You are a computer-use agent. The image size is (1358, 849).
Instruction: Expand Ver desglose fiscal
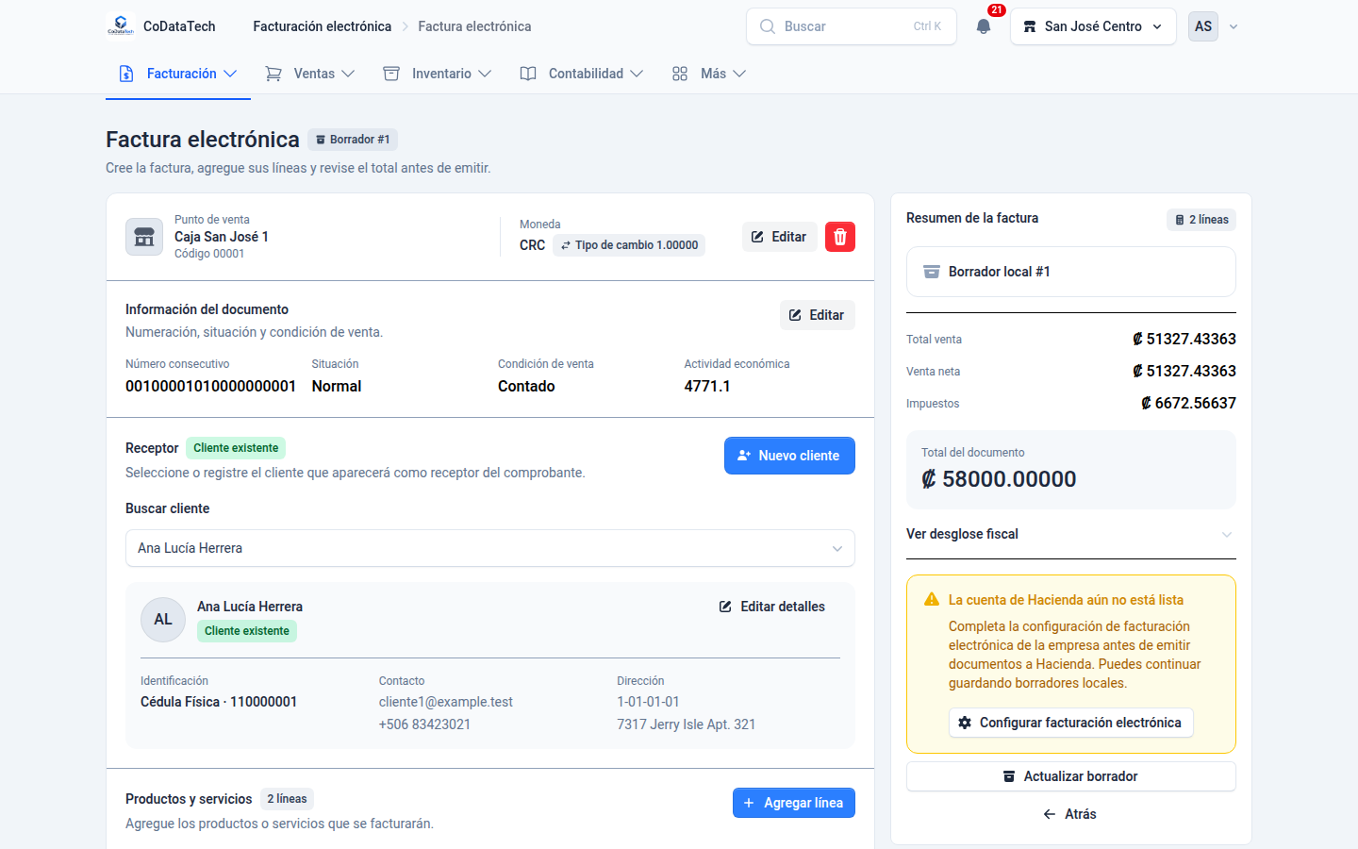pyautogui.click(x=1071, y=534)
